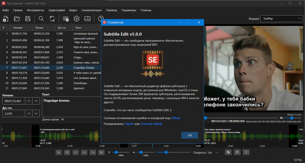
Task: Open the Спонсор Github link
Action: [x=151, y=124]
